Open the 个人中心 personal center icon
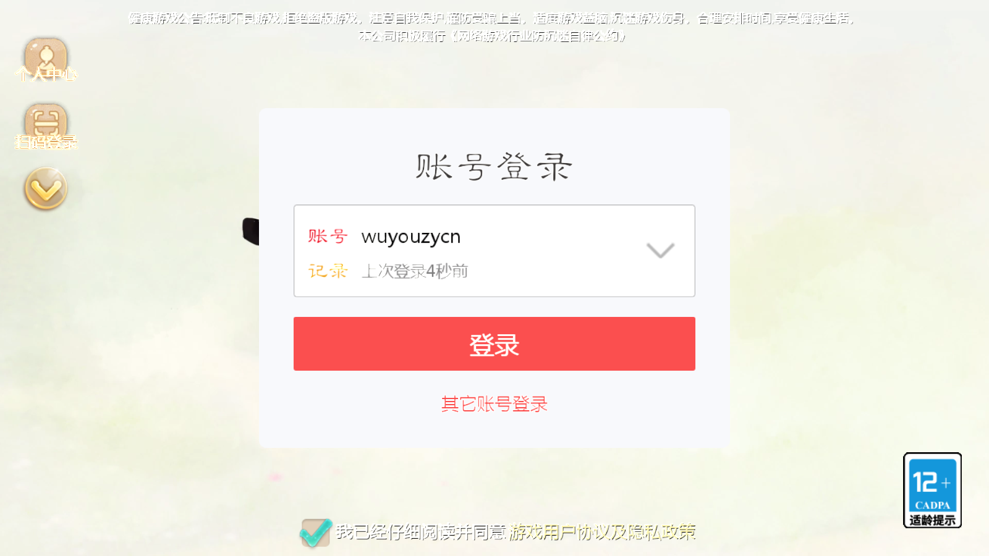This screenshot has height=556, width=989. pos(46,59)
